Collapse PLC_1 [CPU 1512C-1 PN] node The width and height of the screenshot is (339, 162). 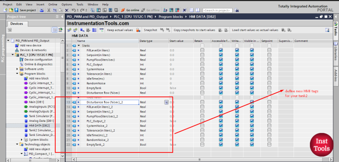tap(13, 55)
